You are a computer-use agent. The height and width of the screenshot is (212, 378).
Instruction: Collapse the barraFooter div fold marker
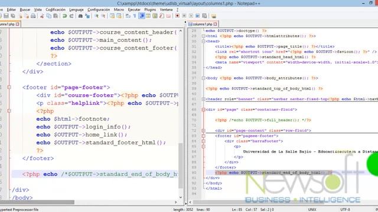[x=203, y=141]
